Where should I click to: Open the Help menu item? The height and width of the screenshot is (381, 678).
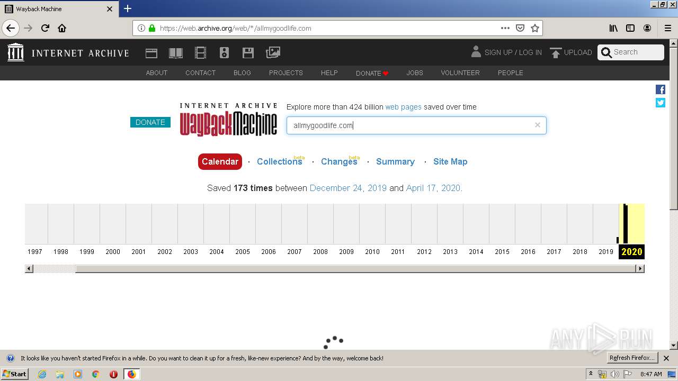(329, 73)
